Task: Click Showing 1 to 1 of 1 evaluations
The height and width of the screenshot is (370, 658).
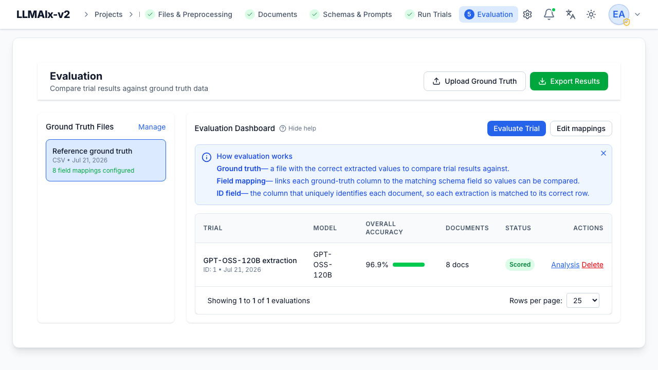Action: [x=259, y=301]
